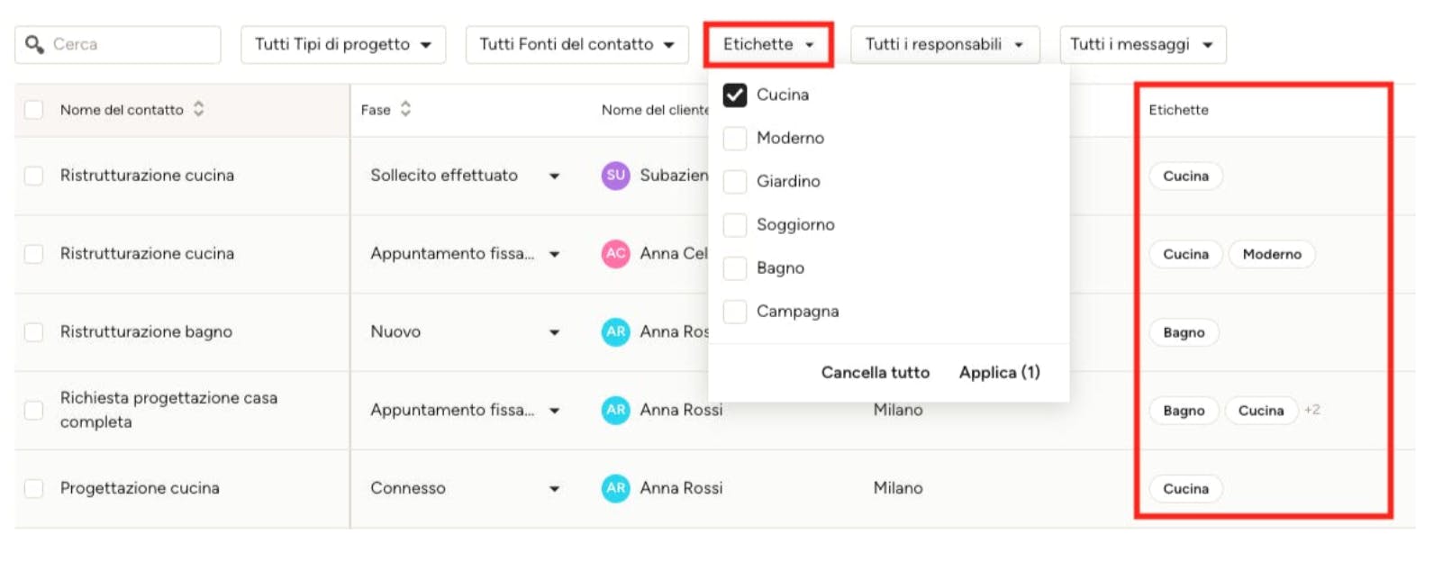Click Cancella tutto
This screenshot has height=571, width=1452.
coord(875,372)
